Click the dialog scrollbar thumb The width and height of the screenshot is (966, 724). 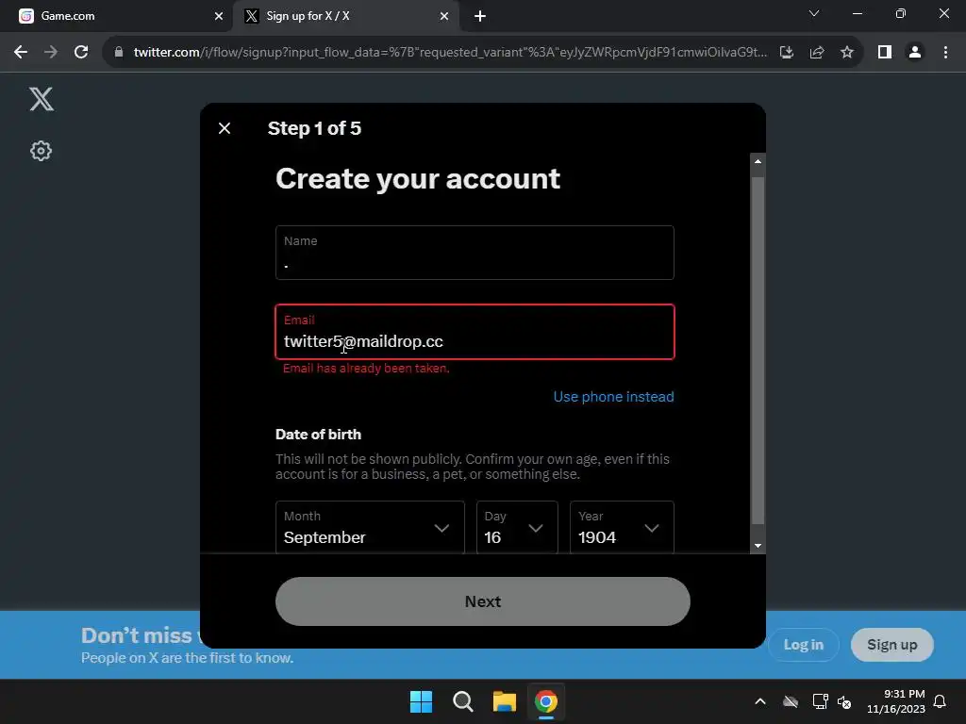(758, 351)
